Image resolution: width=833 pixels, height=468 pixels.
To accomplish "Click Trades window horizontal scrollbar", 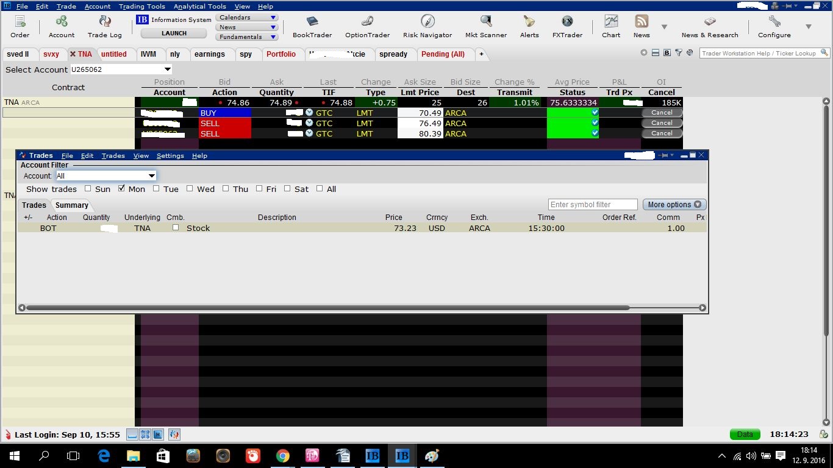I will (x=327, y=308).
